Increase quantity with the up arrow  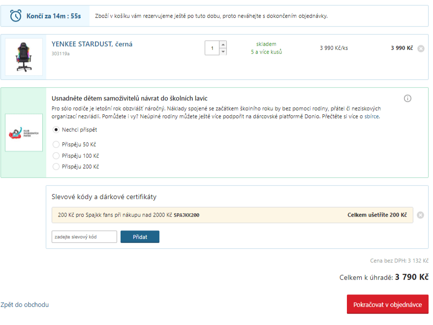[x=223, y=44]
